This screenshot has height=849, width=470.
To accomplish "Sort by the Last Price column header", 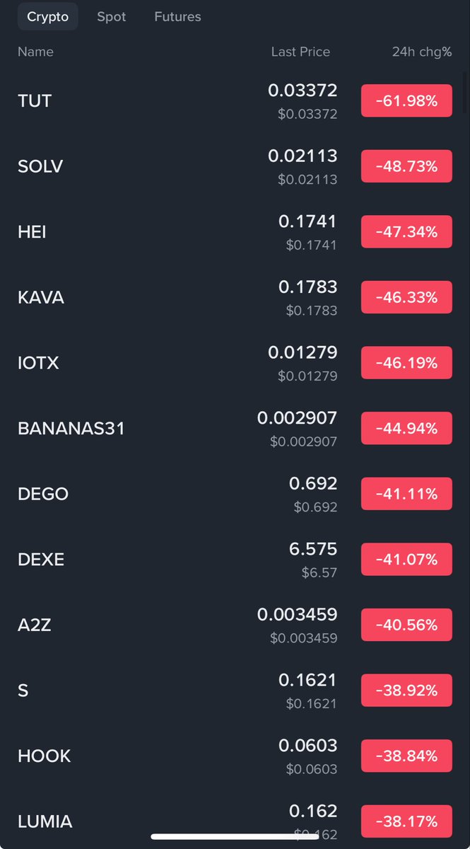I will pyautogui.click(x=300, y=52).
